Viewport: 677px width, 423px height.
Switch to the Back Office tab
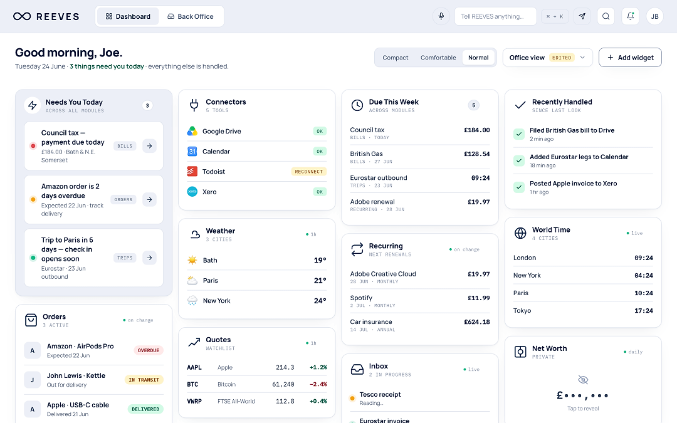(191, 16)
